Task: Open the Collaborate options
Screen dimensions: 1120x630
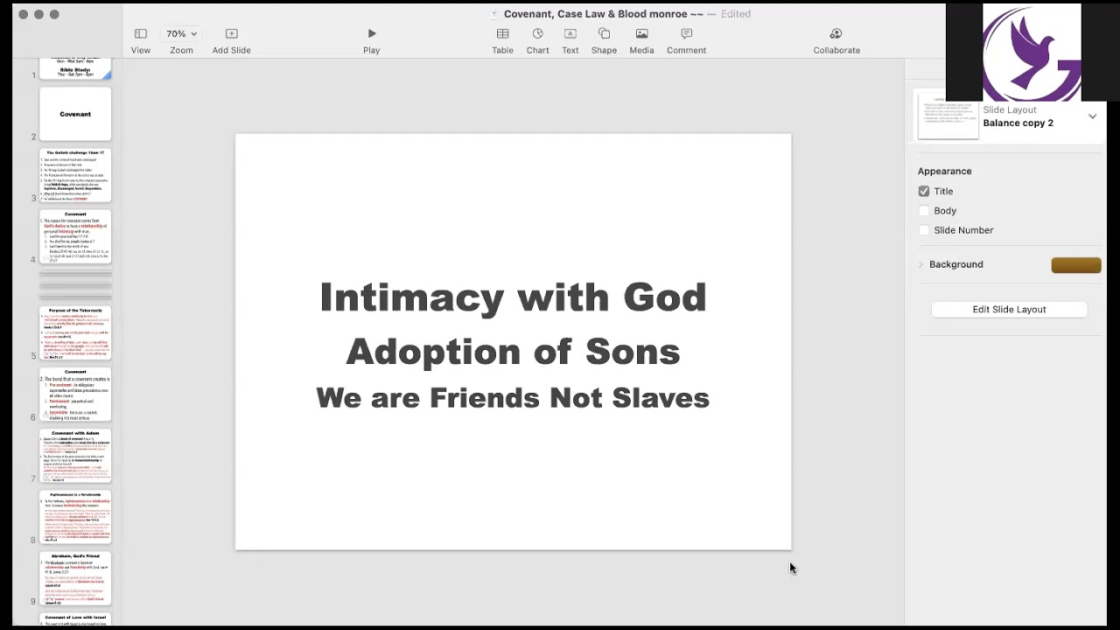Action: tap(836, 33)
